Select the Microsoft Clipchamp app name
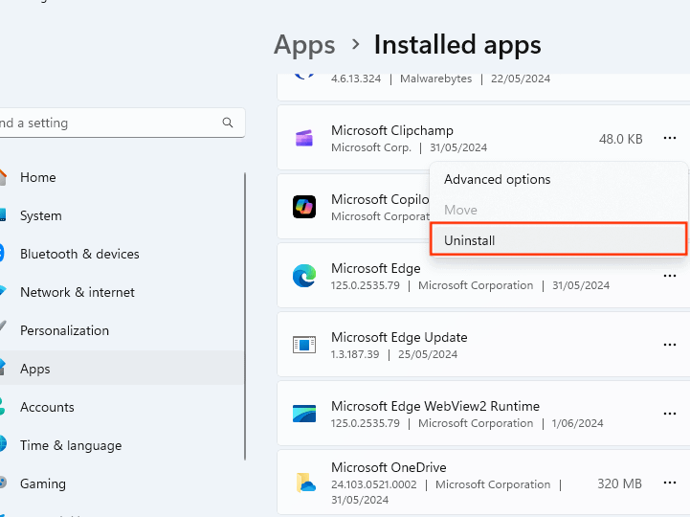Image resolution: width=690 pixels, height=517 pixels. [x=392, y=130]
